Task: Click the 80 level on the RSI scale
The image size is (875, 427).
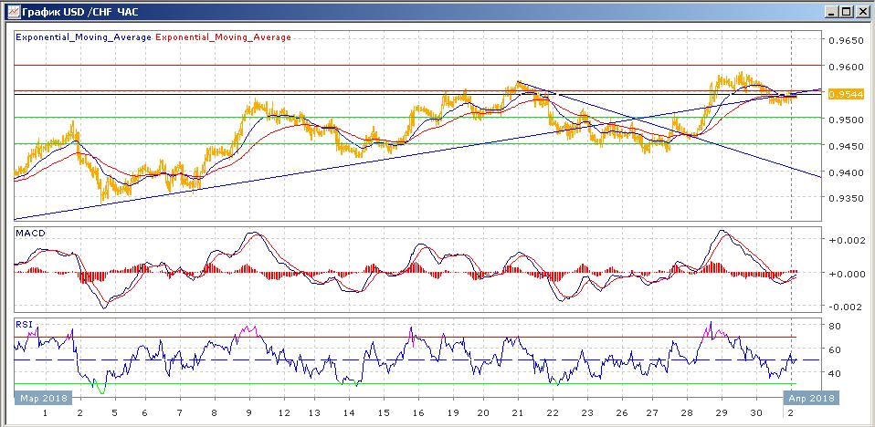Action: pyautogui.click(x=836, y=326)
